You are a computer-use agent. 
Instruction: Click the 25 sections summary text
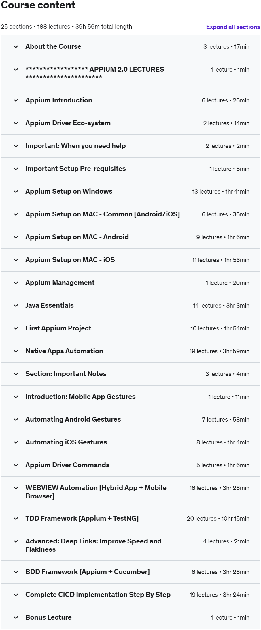coord(67,27)
